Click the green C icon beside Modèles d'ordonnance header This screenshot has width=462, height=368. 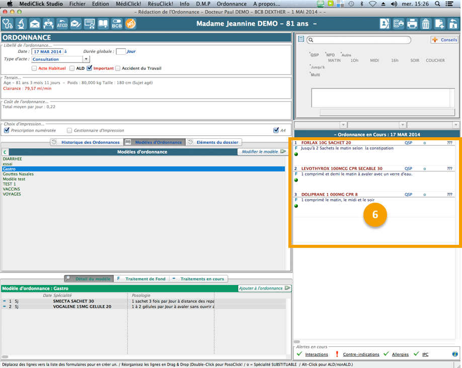pyautogui.click(x=5, y=152)
